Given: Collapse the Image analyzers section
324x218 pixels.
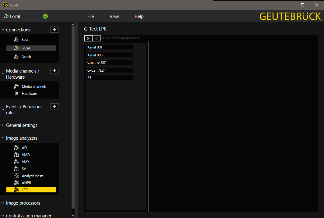Looking at the screenshot, I should (x=3, y=138).
